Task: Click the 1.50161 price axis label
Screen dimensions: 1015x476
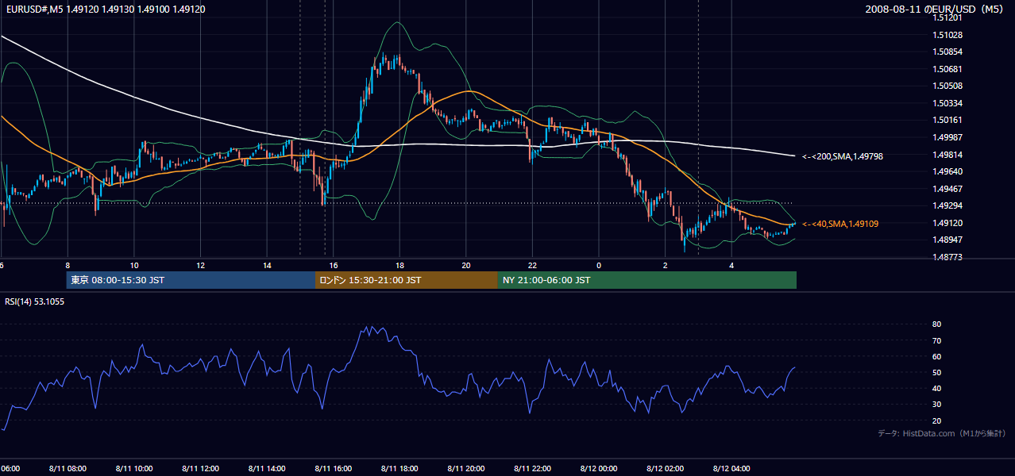Action: pos(947,120)
